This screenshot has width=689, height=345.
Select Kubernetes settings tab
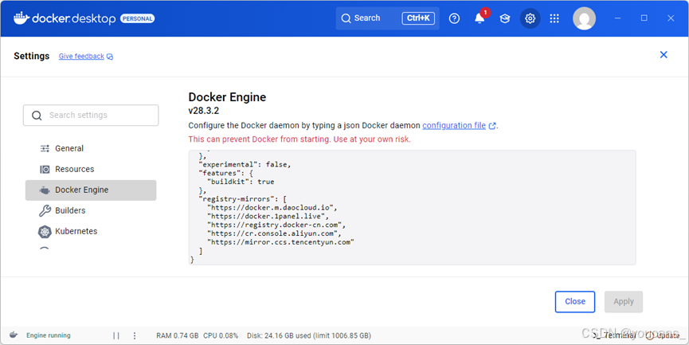point(91,232)
